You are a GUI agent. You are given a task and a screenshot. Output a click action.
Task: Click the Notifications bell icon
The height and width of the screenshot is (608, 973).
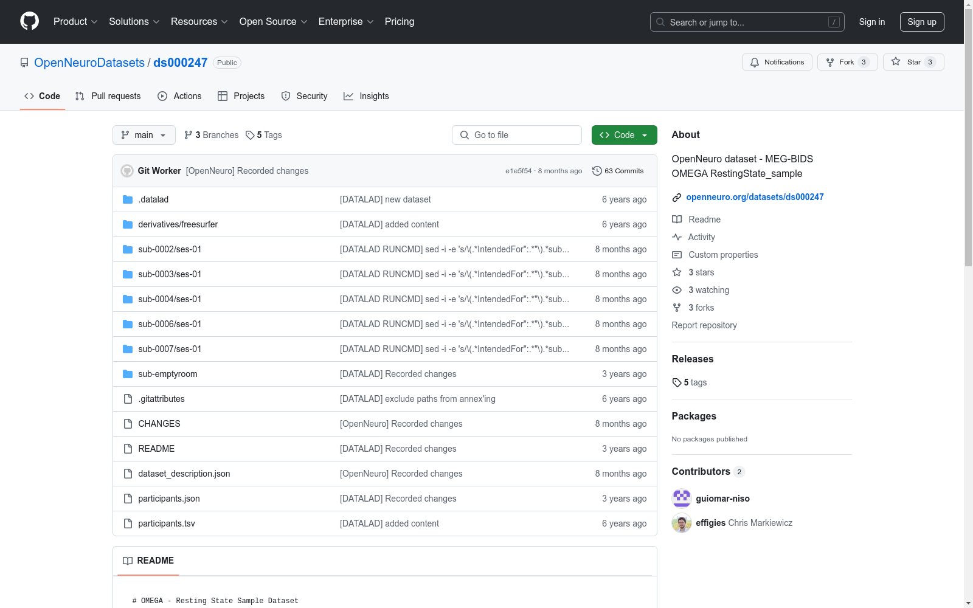[755, 62]
